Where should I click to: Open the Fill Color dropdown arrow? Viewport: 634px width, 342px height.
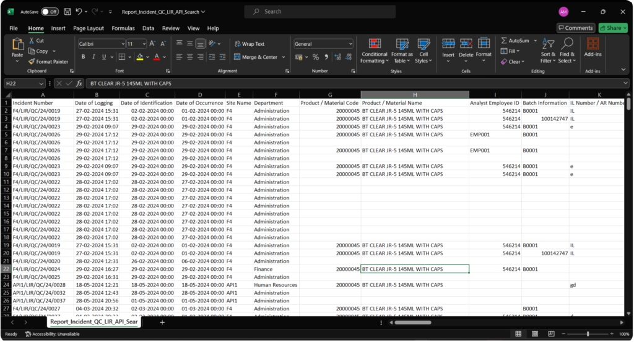coord(147,57)
